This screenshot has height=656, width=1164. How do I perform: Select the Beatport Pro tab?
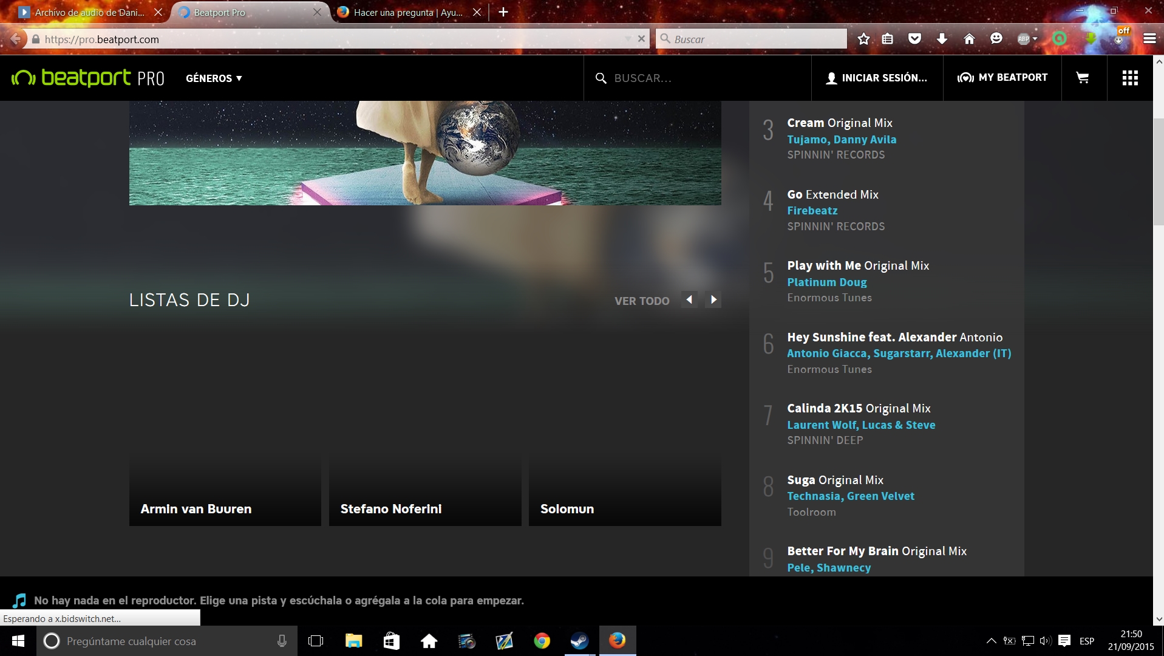coord(250,12)
